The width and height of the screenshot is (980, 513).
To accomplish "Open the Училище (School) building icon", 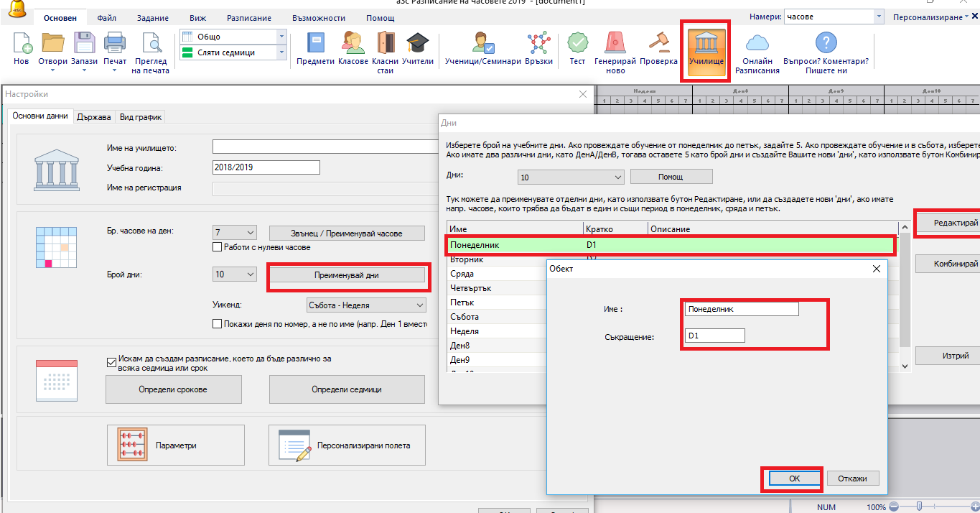I will pyautogui.click(x=706, y=45).
